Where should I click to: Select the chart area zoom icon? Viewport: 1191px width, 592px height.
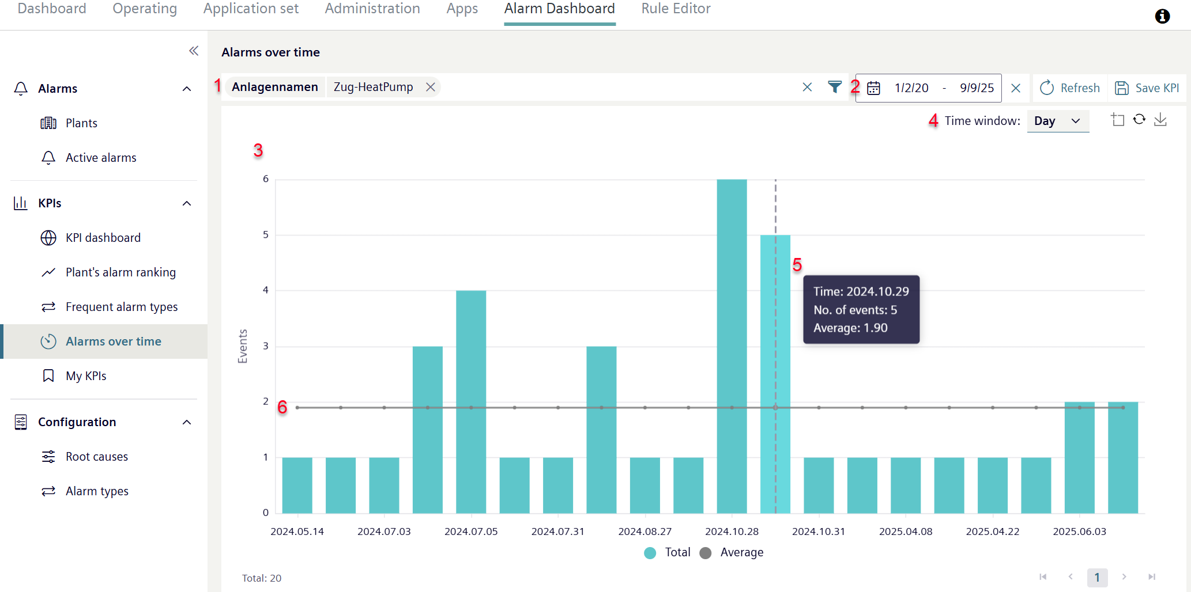(1117, 120)
